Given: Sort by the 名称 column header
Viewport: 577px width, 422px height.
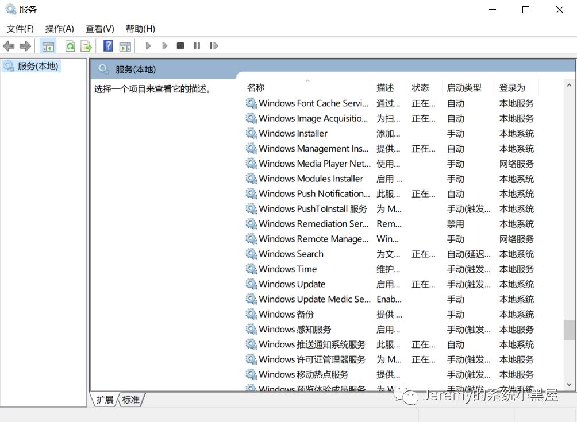Looking at the screenshot, I should click(307, 87).
